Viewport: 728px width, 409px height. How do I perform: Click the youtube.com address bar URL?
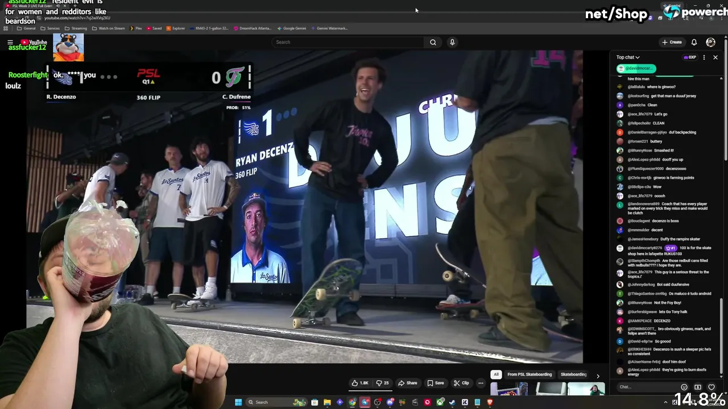click(x=77, y=18)
